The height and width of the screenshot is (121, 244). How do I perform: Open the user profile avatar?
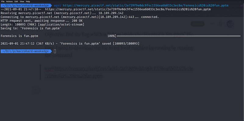(230, 24)
